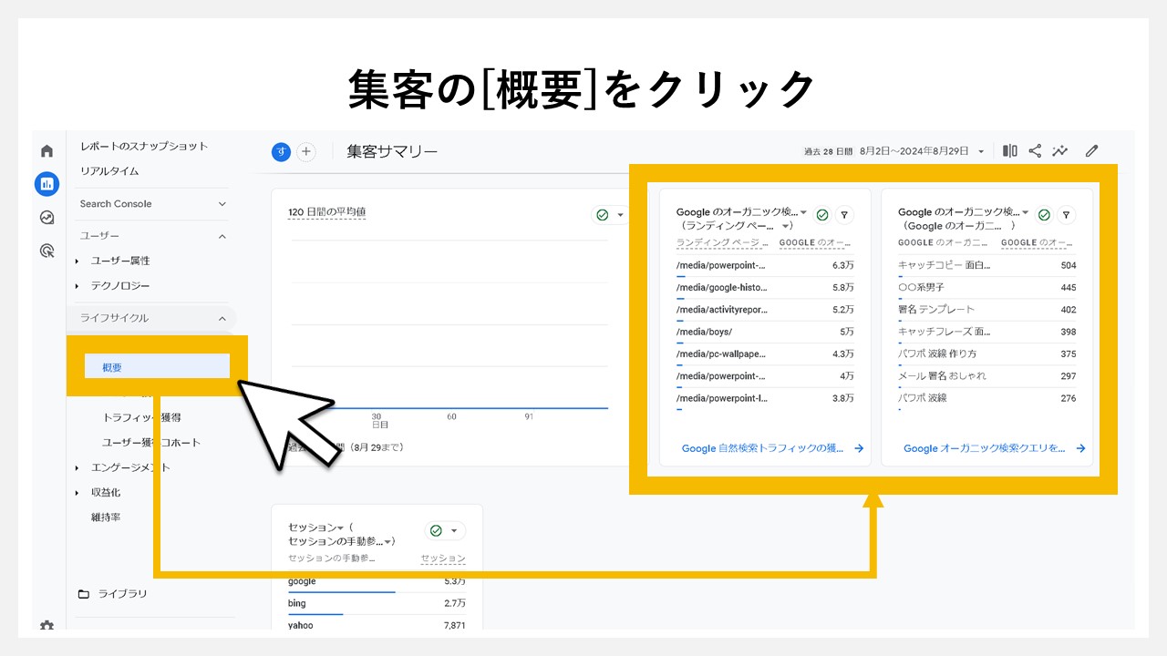The width and height of the screenshot is (1167, 656).
Task: Open the filter icon on the landing page card
Action: (845, 215)
